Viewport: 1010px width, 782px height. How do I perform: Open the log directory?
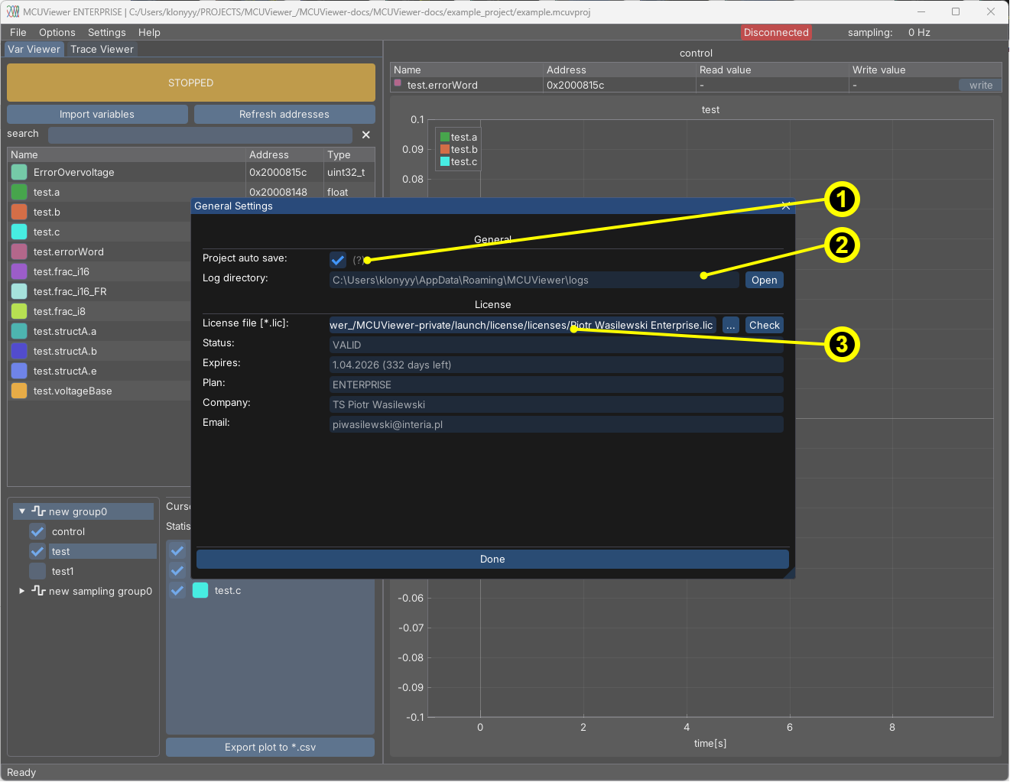(x=765, y=280)
